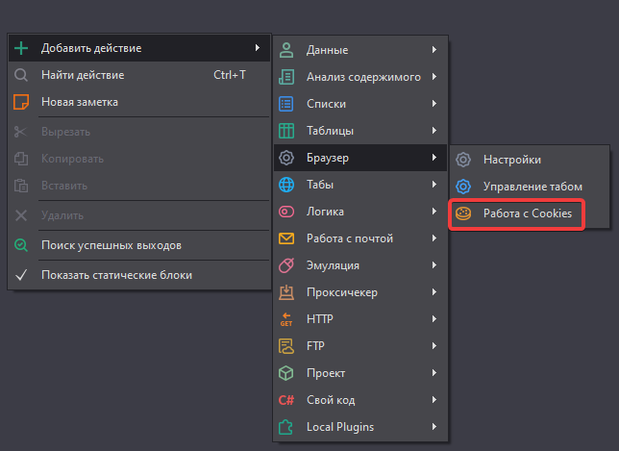The height and width of the screenshot is (451, 619).
Task: Toggle Показать статические блоки checkmark
Action: (21, 275)
